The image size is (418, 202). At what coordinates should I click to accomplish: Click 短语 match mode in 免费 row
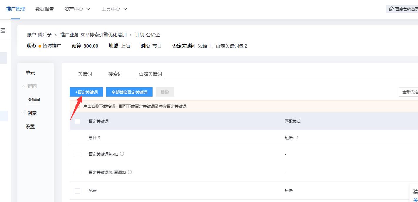[289, 191]
